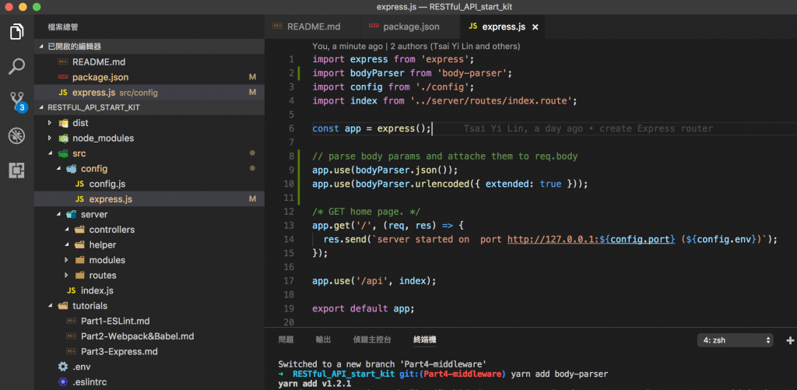This screenshot has width=797, height=390.
Task: Open the Extensions view in activity bar
Action: click(x=17, y=170)
